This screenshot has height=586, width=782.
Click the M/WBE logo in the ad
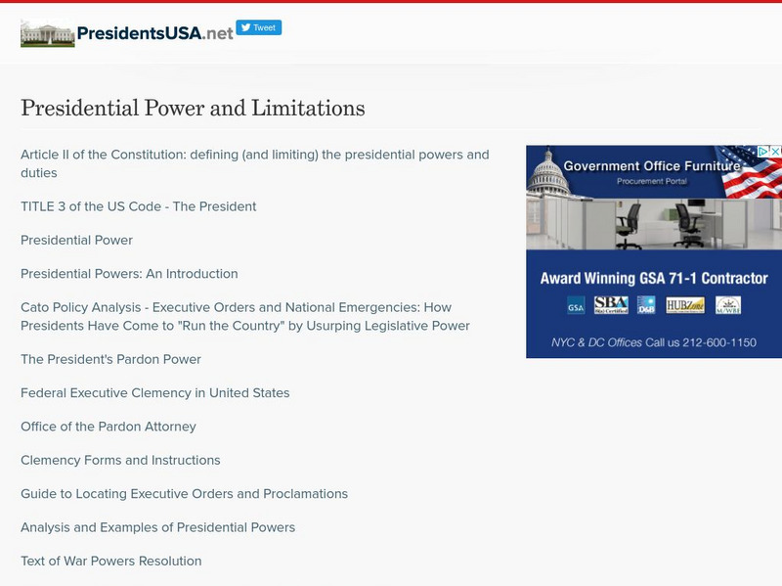[728, 305]
